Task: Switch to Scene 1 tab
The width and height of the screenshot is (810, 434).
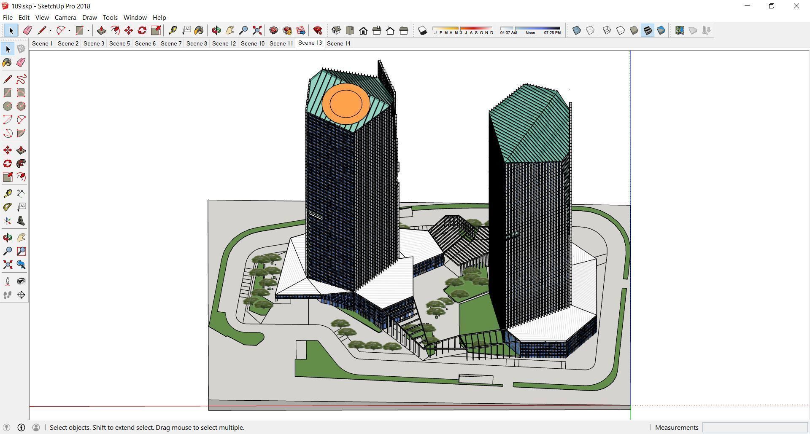Action: [x=42, y=43]
